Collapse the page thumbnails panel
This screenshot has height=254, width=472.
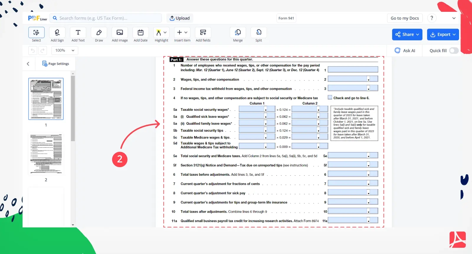point(28,63)
